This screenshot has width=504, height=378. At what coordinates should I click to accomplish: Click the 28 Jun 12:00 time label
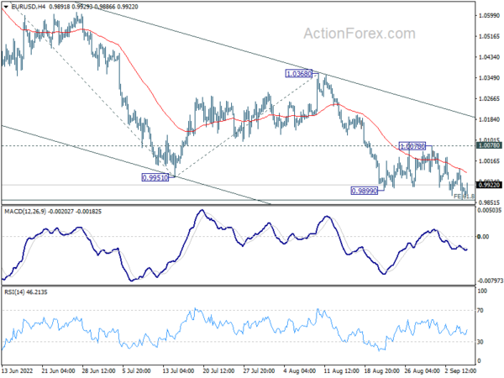98,370
